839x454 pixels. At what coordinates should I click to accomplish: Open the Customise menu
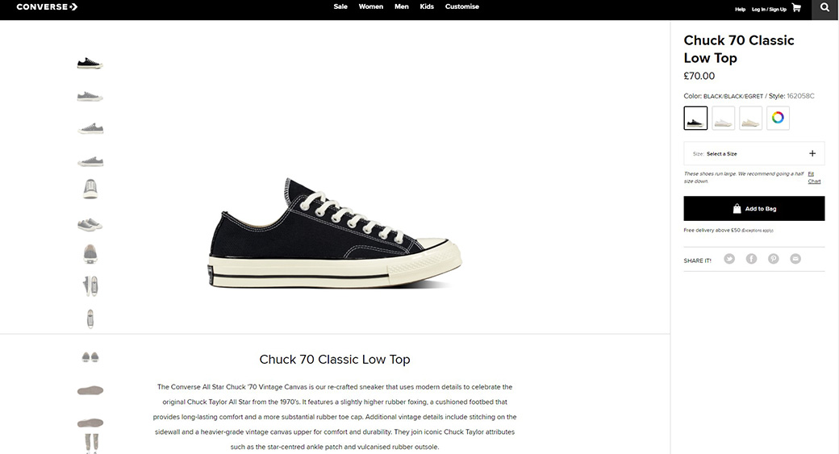point(461,6)
